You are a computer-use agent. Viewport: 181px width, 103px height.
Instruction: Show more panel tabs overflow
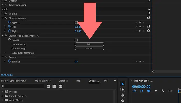click(x=115, y=81)
